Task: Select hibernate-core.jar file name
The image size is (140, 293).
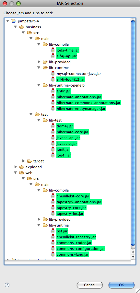Action: point(73,132)
